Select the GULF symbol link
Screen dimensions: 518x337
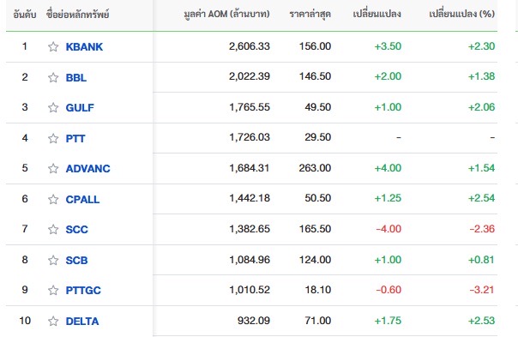(x=80, y=108)
